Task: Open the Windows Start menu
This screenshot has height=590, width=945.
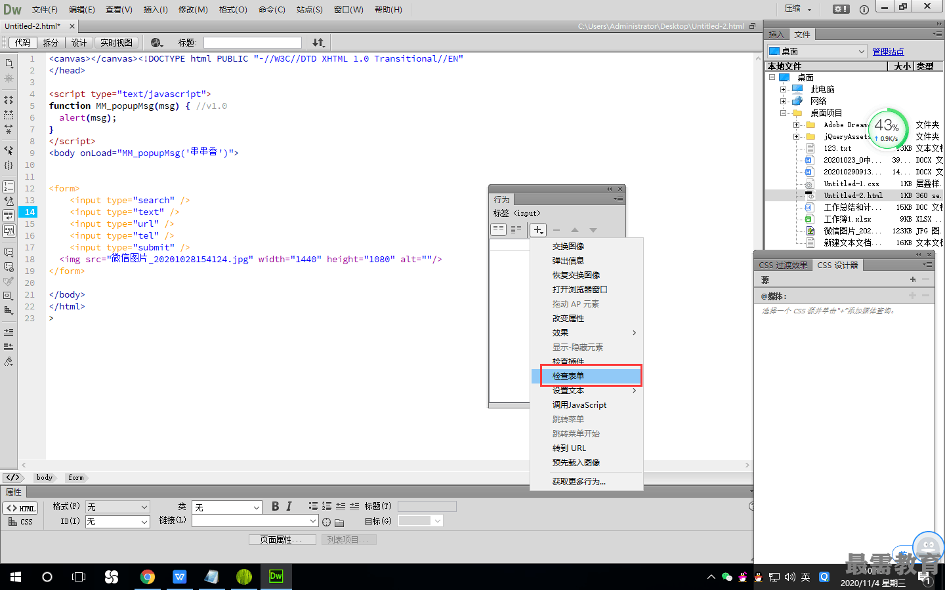Action: click(16, 577)
